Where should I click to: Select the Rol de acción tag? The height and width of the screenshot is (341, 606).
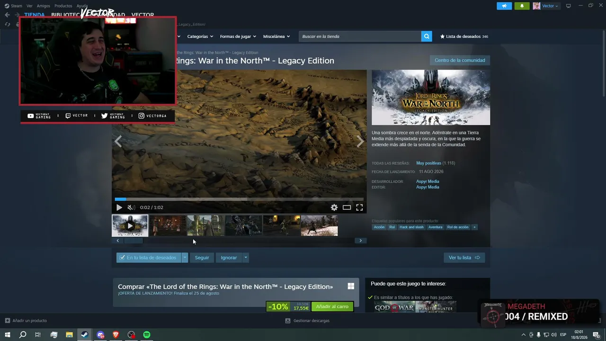pyautogui.click(x=458, y=227)
